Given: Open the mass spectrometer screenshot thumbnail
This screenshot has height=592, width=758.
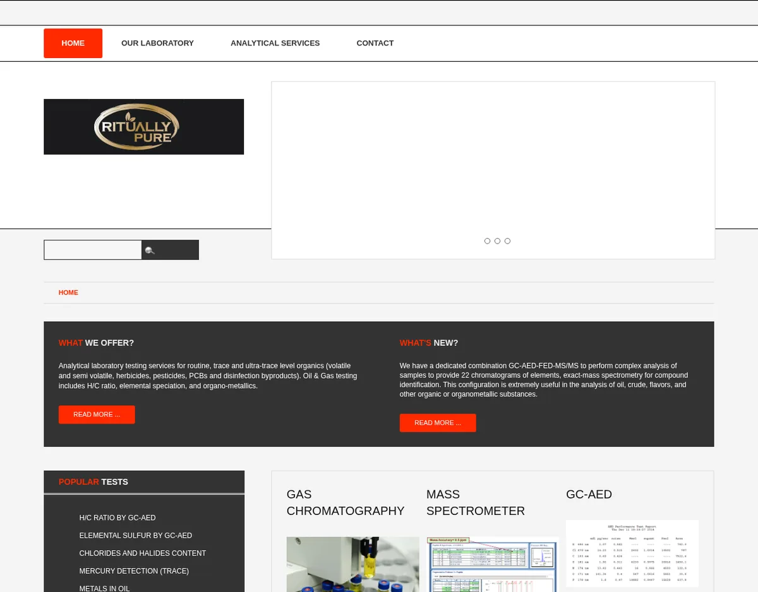Looking at the screenshot, I should pyautogui.click(x=493, y=564).
